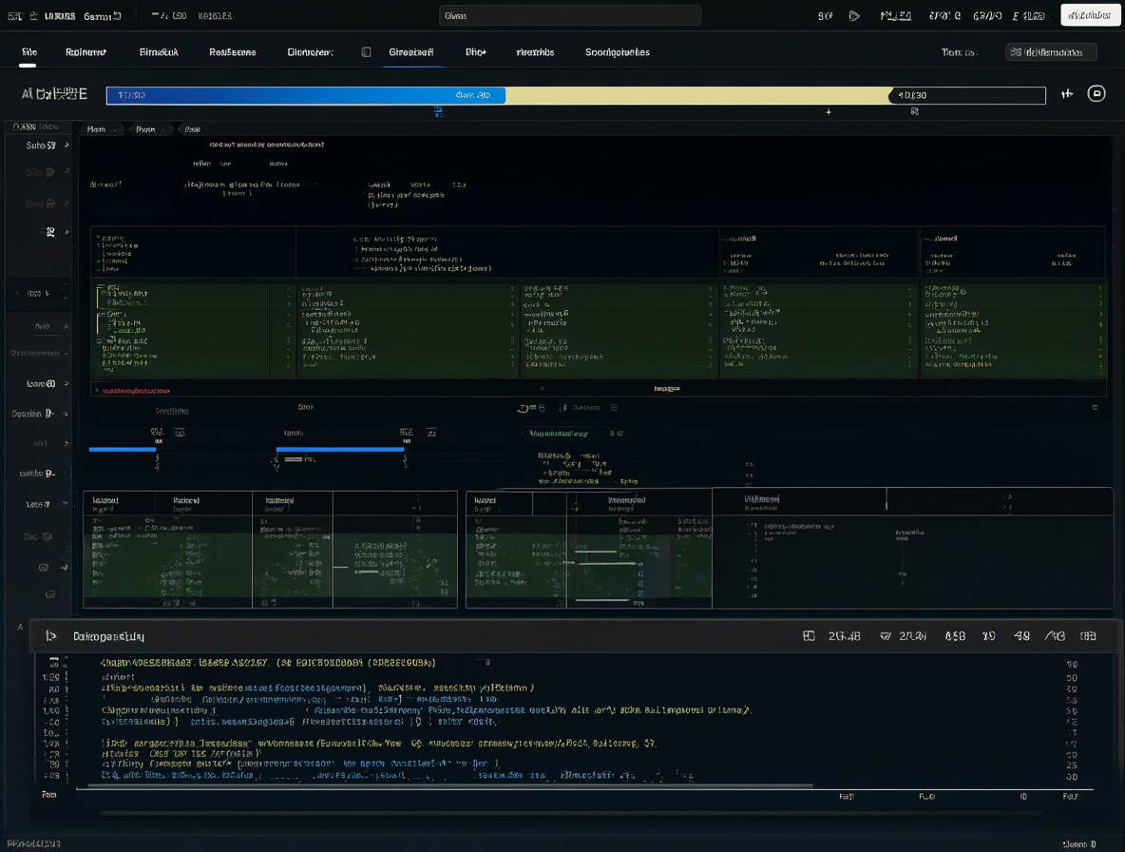Click the short blue bar in middle section
This screenshot has width=1125, height=852.
123,450
